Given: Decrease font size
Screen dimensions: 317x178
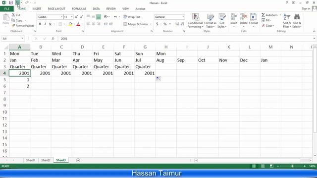Looking at the screenshot, I should tap(81, 17).
